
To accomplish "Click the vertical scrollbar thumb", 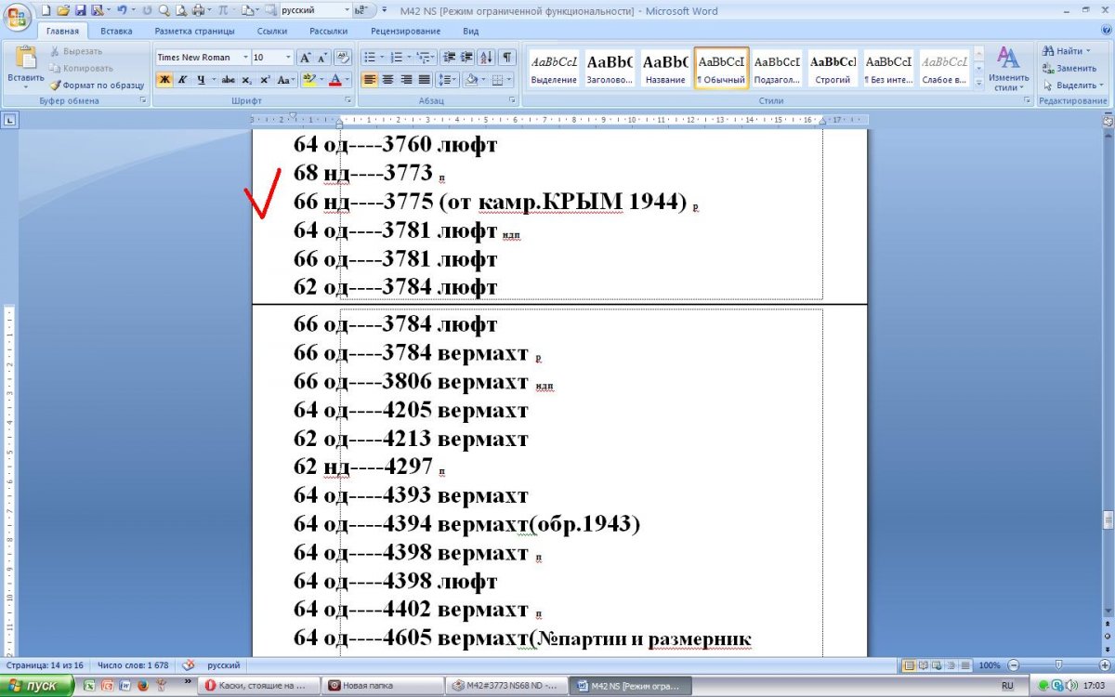I will [1107, 519].
